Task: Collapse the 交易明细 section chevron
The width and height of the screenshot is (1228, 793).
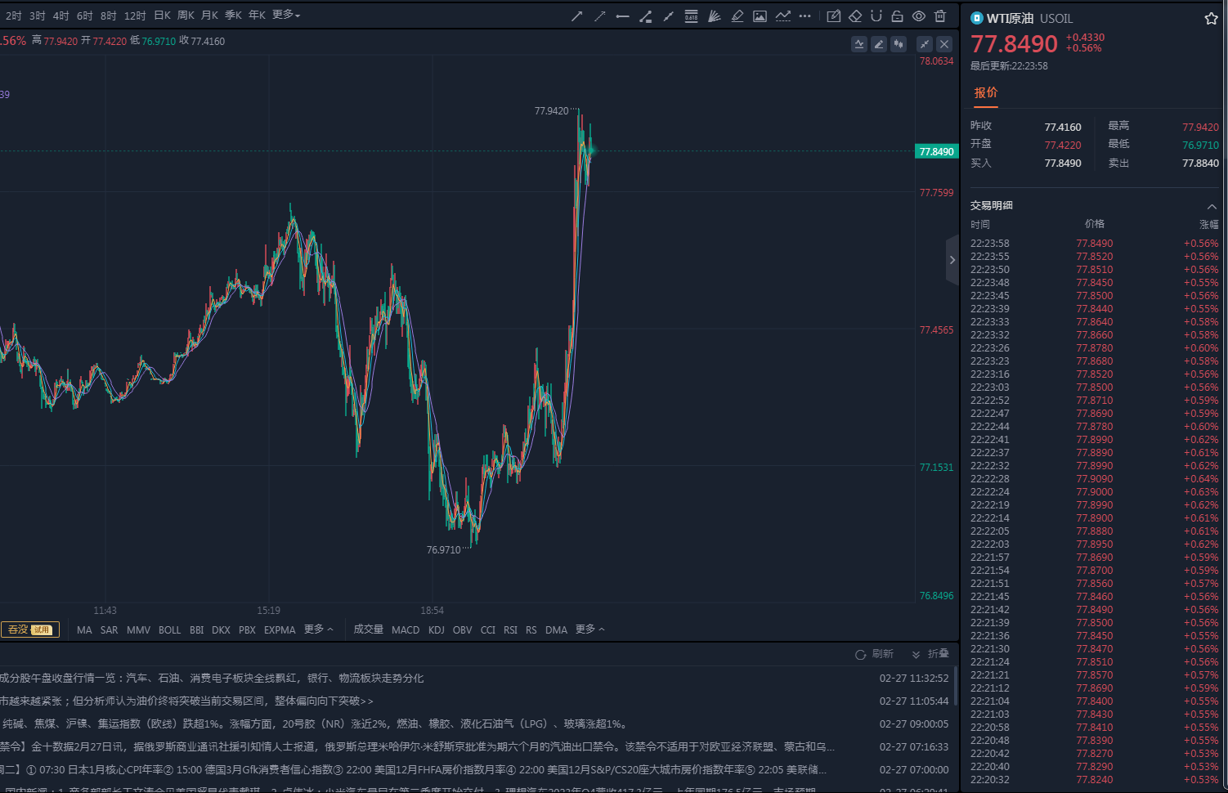Action: [1212, 206]
